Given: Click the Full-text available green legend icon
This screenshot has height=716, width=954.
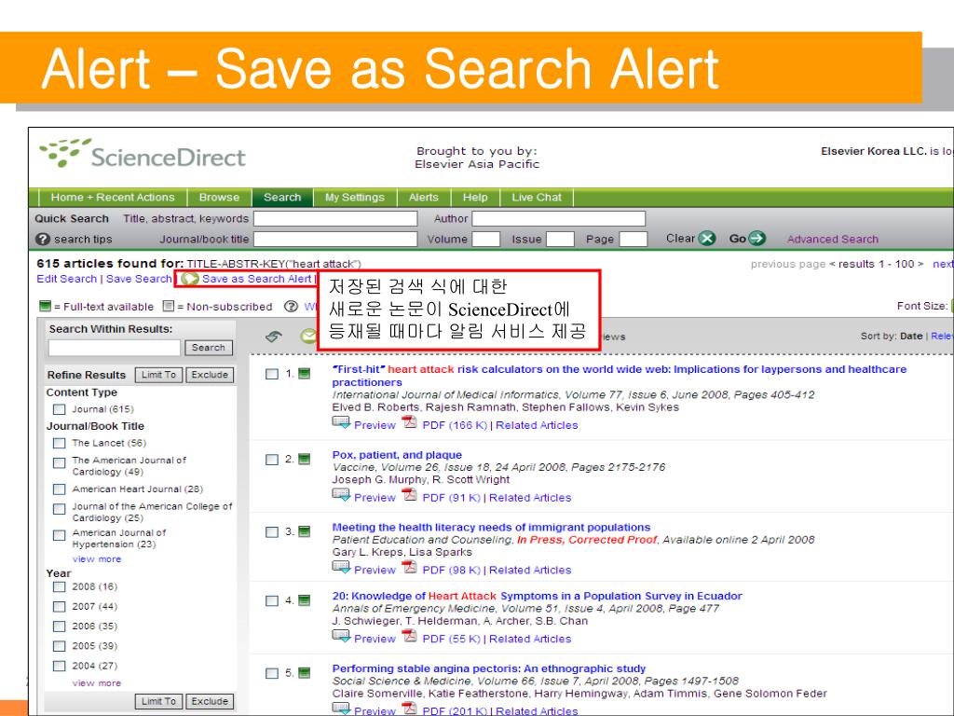Looking at the screenshot, I should click(x=45, y=306).
